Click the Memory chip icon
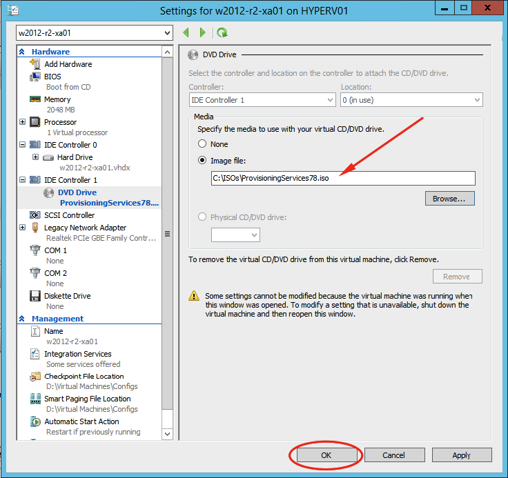 (35, 99)
